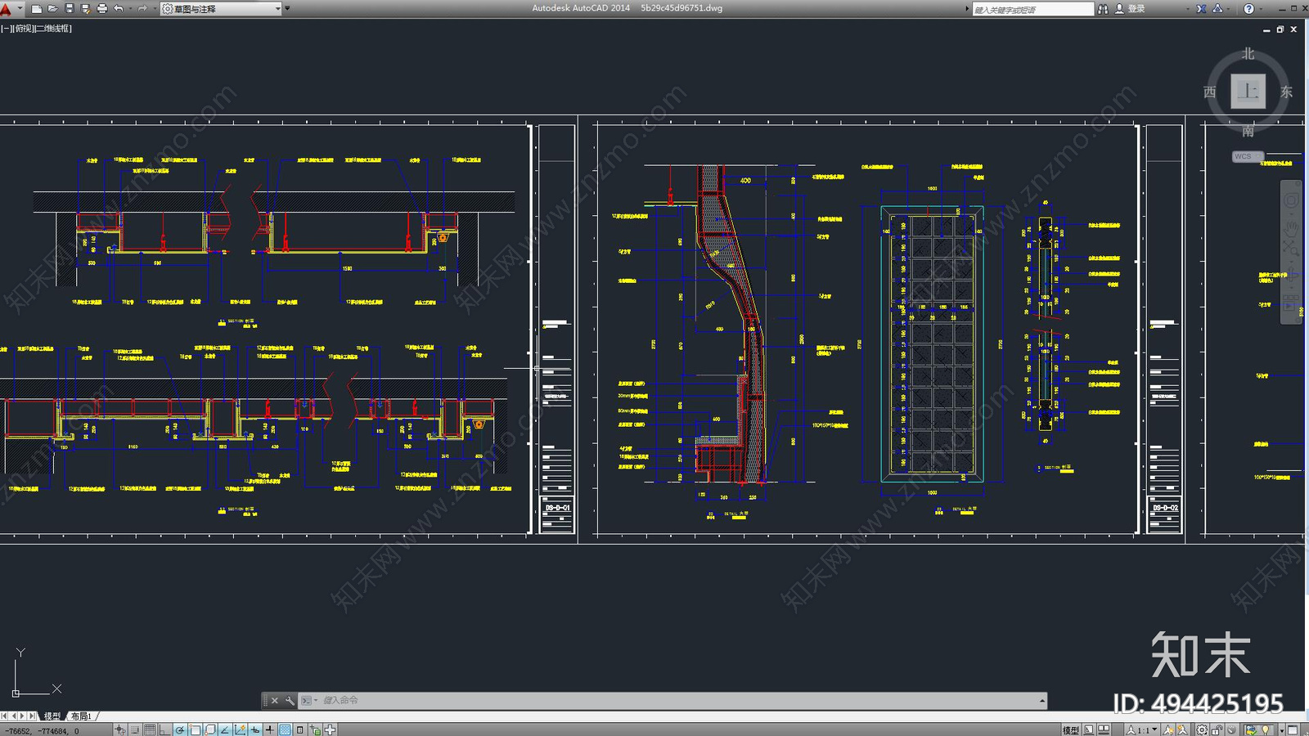
Task: Open the AutoCAD application menu logo
Action: [x=7, y=9]
